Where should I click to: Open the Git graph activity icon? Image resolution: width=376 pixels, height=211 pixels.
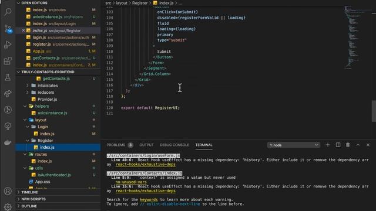click(x=8, y=110)
